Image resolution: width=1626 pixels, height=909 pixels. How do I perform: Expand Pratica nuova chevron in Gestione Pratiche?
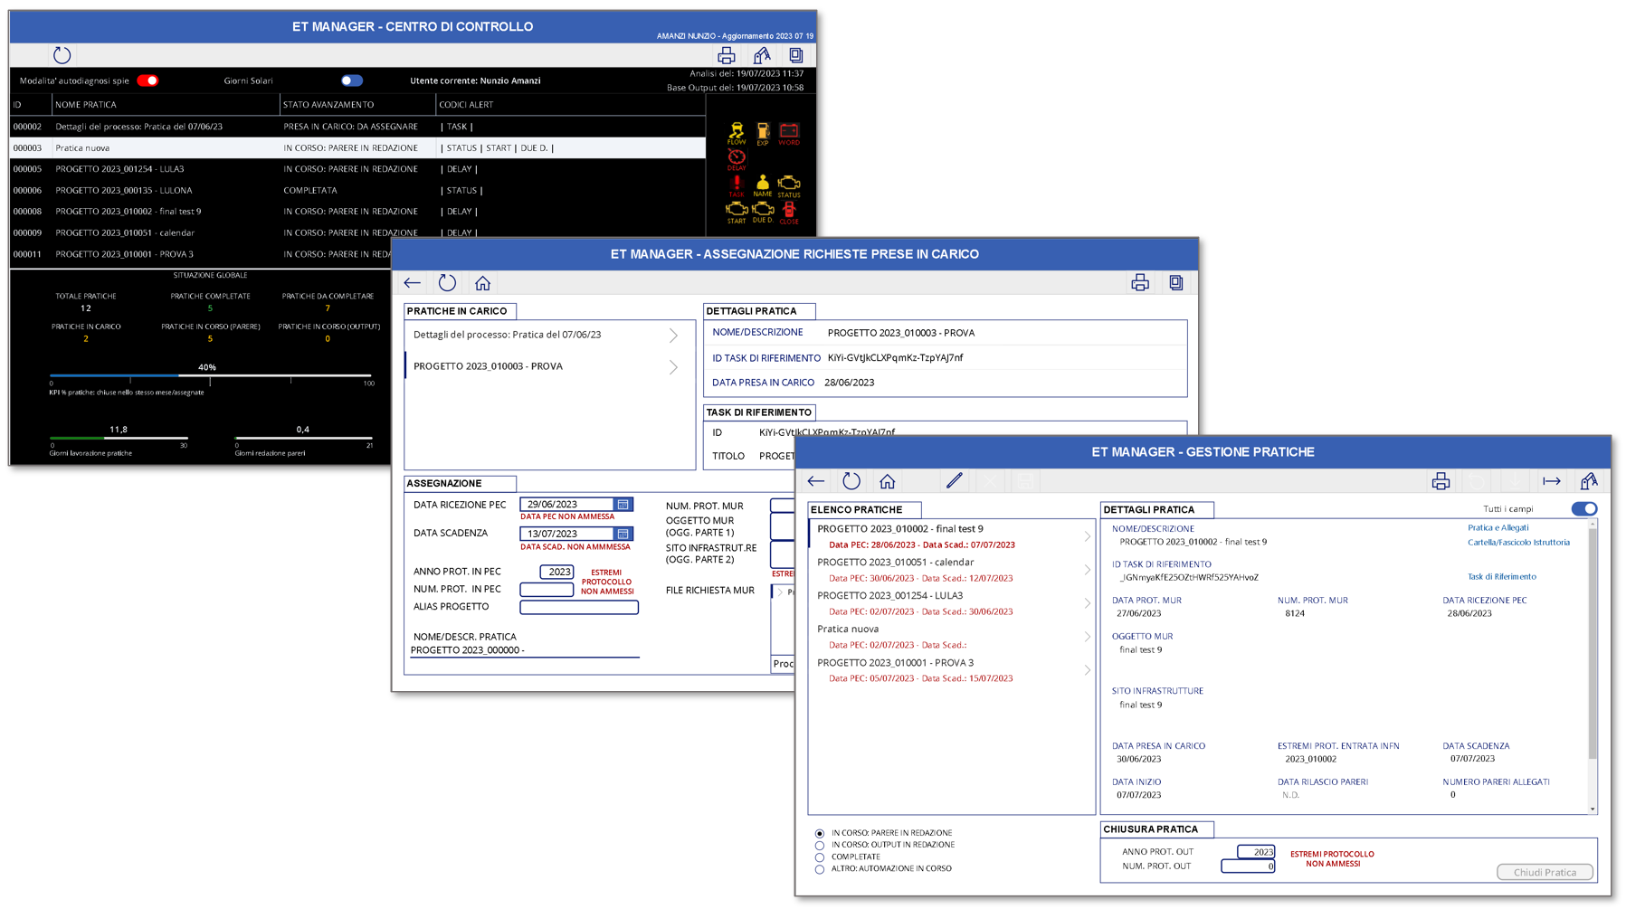1087,638
